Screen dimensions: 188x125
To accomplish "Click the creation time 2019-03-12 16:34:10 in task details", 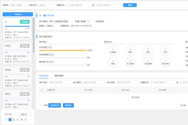I will [81, 26].
